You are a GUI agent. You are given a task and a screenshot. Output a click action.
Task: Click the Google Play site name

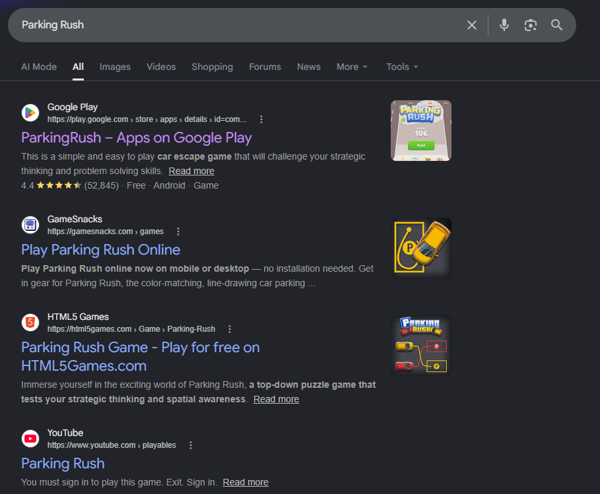pyautogui.click(x=73, y=107)
